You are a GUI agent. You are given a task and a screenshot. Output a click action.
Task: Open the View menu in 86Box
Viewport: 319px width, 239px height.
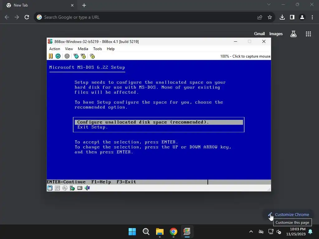pyautogui.click(x=69, y=49)
